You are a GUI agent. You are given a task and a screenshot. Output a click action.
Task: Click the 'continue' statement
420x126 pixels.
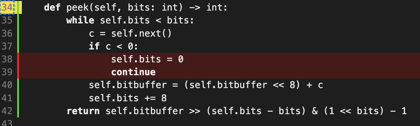tap(133, 72)
